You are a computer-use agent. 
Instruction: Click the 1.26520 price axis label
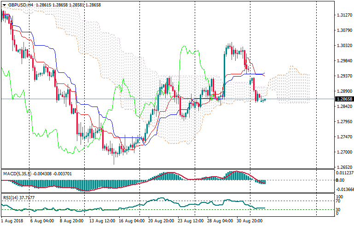click(x=343, y=167)
